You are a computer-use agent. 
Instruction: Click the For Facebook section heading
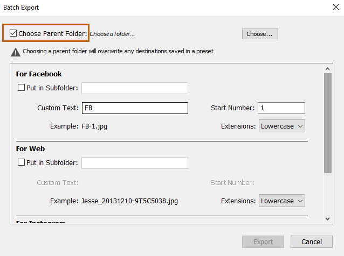pos(39,74)
